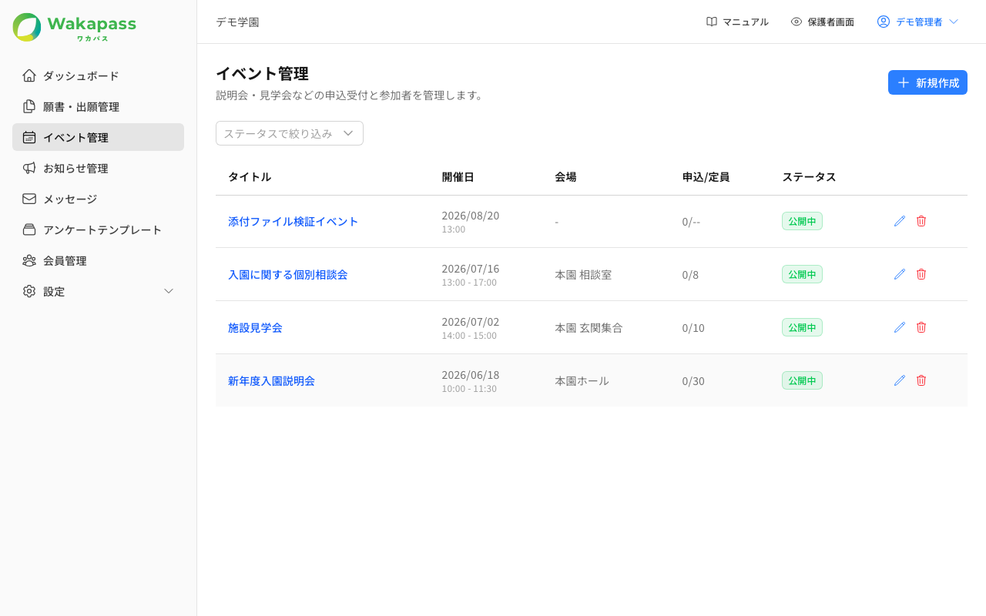The image size is (986, 616).
Task: Click the メッセージ envelope icon
Action: 29,199
